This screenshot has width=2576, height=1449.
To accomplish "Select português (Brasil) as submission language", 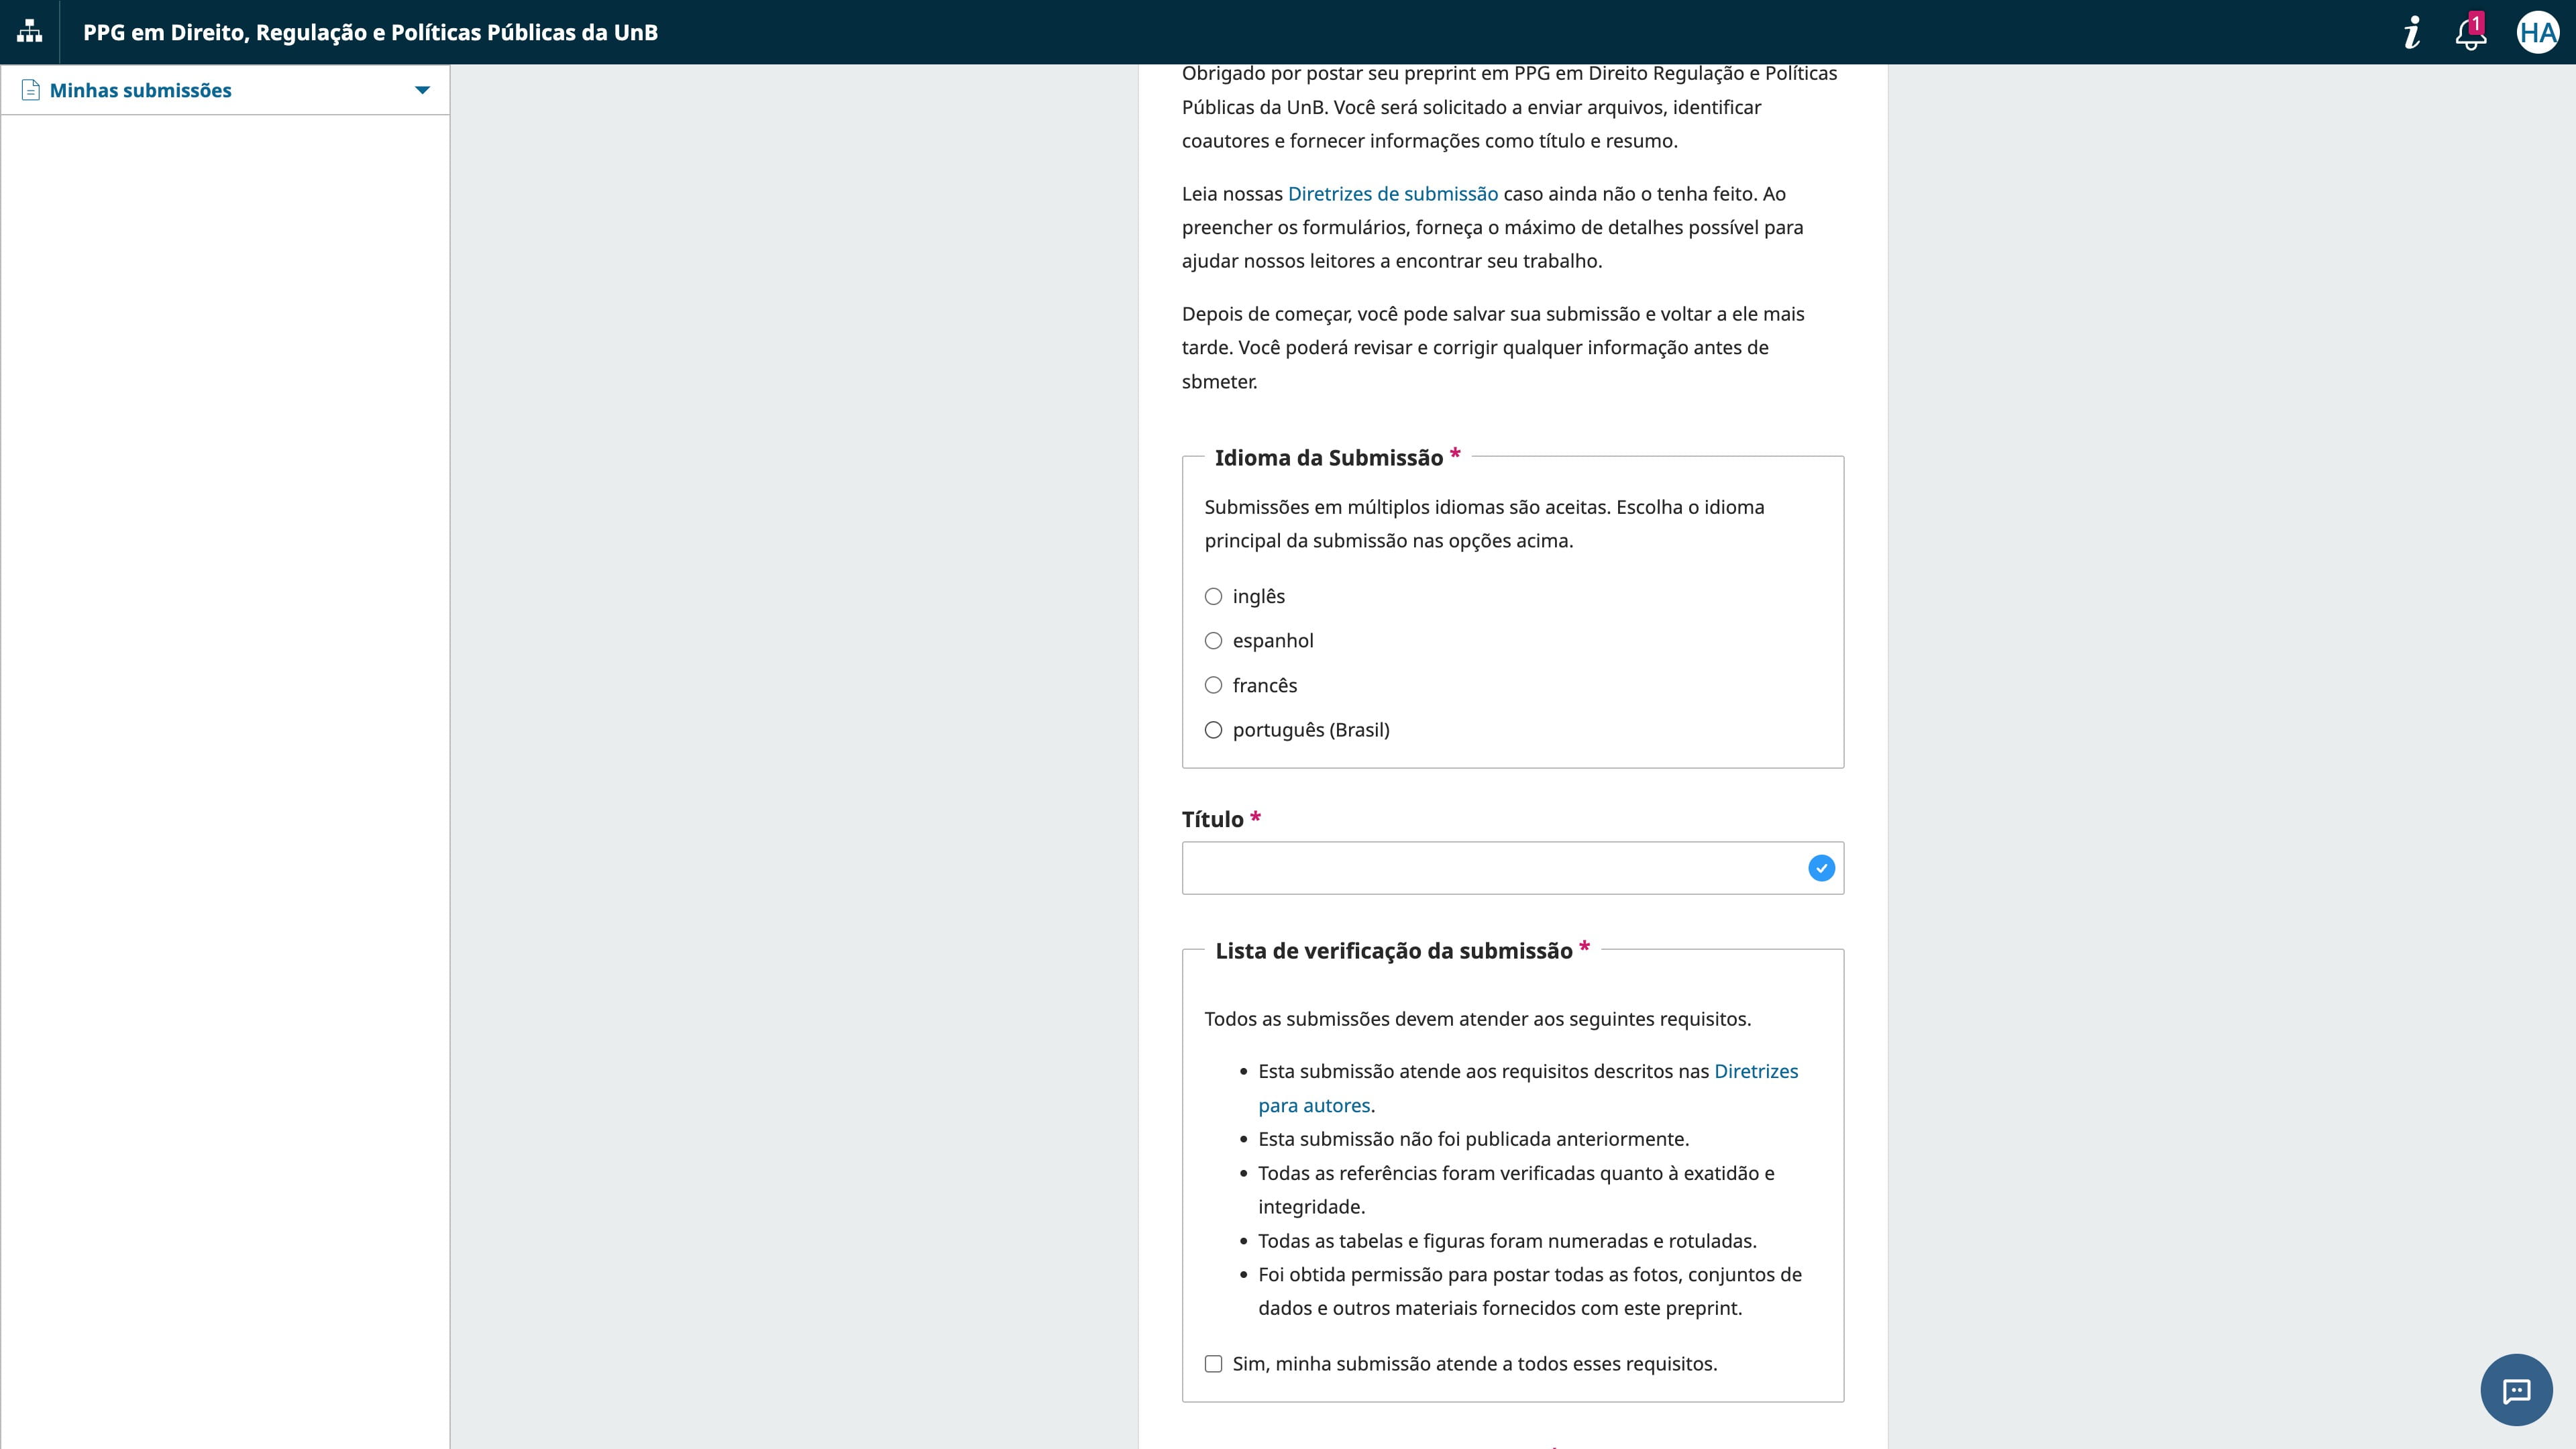I will [1214, 729].
